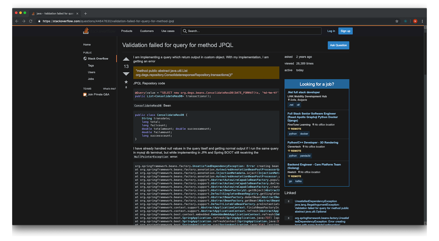This screenshot has width=439, height=241.
Task: Open the Customers menu item
Action: [147, 31]
